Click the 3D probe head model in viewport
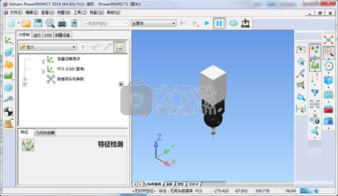Viewport: 338px width, 196px height. tap(213, 101)
